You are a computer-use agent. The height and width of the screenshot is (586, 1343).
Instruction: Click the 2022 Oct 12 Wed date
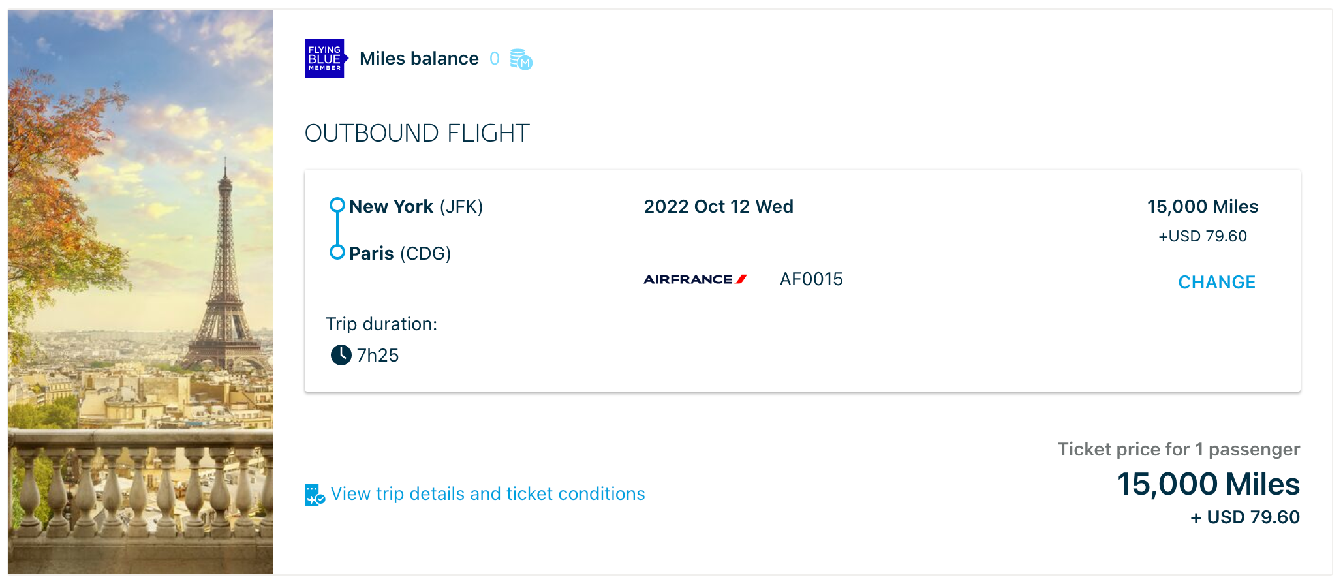point(718,206)
